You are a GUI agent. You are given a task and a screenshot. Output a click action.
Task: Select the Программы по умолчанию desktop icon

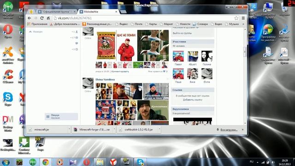pos(268,33)
